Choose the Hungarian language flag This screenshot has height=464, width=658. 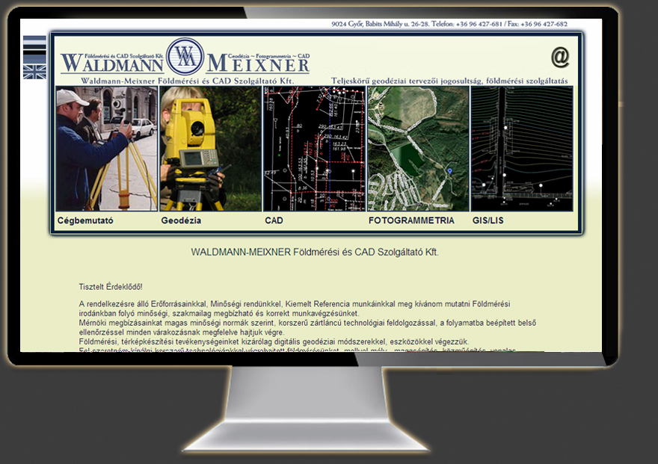point(34,43)
